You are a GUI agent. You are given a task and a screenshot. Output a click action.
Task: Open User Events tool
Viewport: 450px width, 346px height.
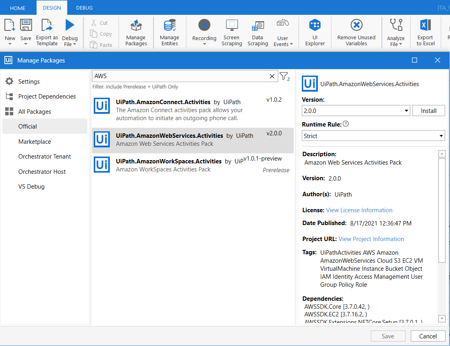pyautogui.click(x=283, y=32)
